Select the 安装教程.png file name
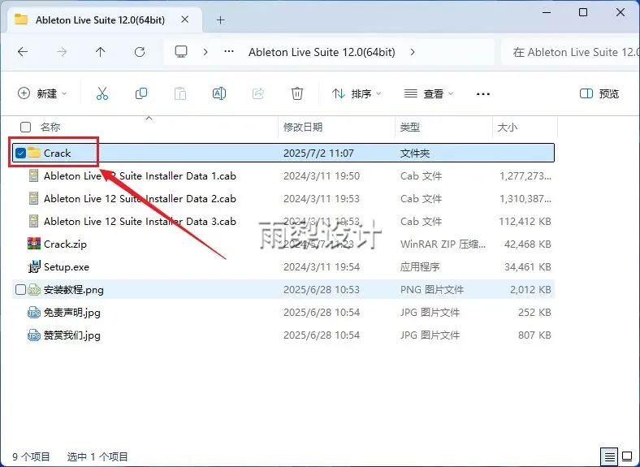The height and width of the screenshot is (467, 640). pyautogui.click(x=74, y=290)
